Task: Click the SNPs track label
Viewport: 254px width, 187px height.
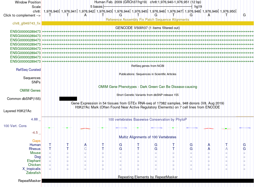Action: click(x=36, y=82)
